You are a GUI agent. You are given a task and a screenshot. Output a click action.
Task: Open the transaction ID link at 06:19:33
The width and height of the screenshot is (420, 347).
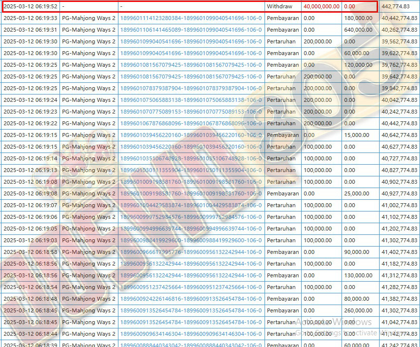point(191,18)
